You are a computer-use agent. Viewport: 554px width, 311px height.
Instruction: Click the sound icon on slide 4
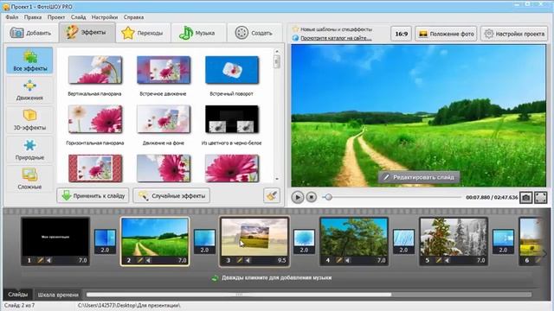[x=348, y=260]
